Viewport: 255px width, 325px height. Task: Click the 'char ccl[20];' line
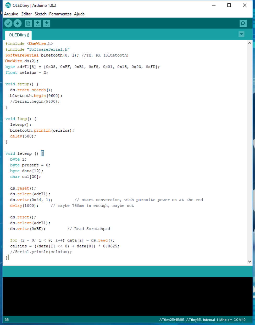pyautogui.click(x=25, y=177)
